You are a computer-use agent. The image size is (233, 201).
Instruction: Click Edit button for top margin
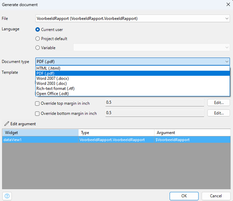tap(219, 103)
